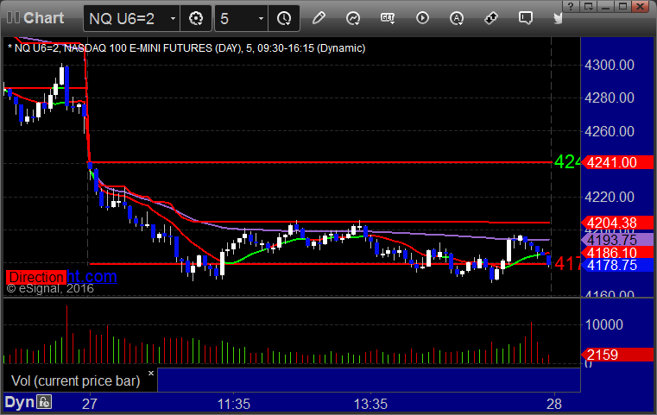Open the studies chart icon menu
The image size is (657, 415).
(x=353, y=18)
